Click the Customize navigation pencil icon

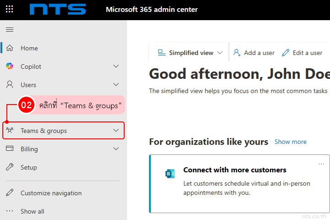click(x=10, y=193)
